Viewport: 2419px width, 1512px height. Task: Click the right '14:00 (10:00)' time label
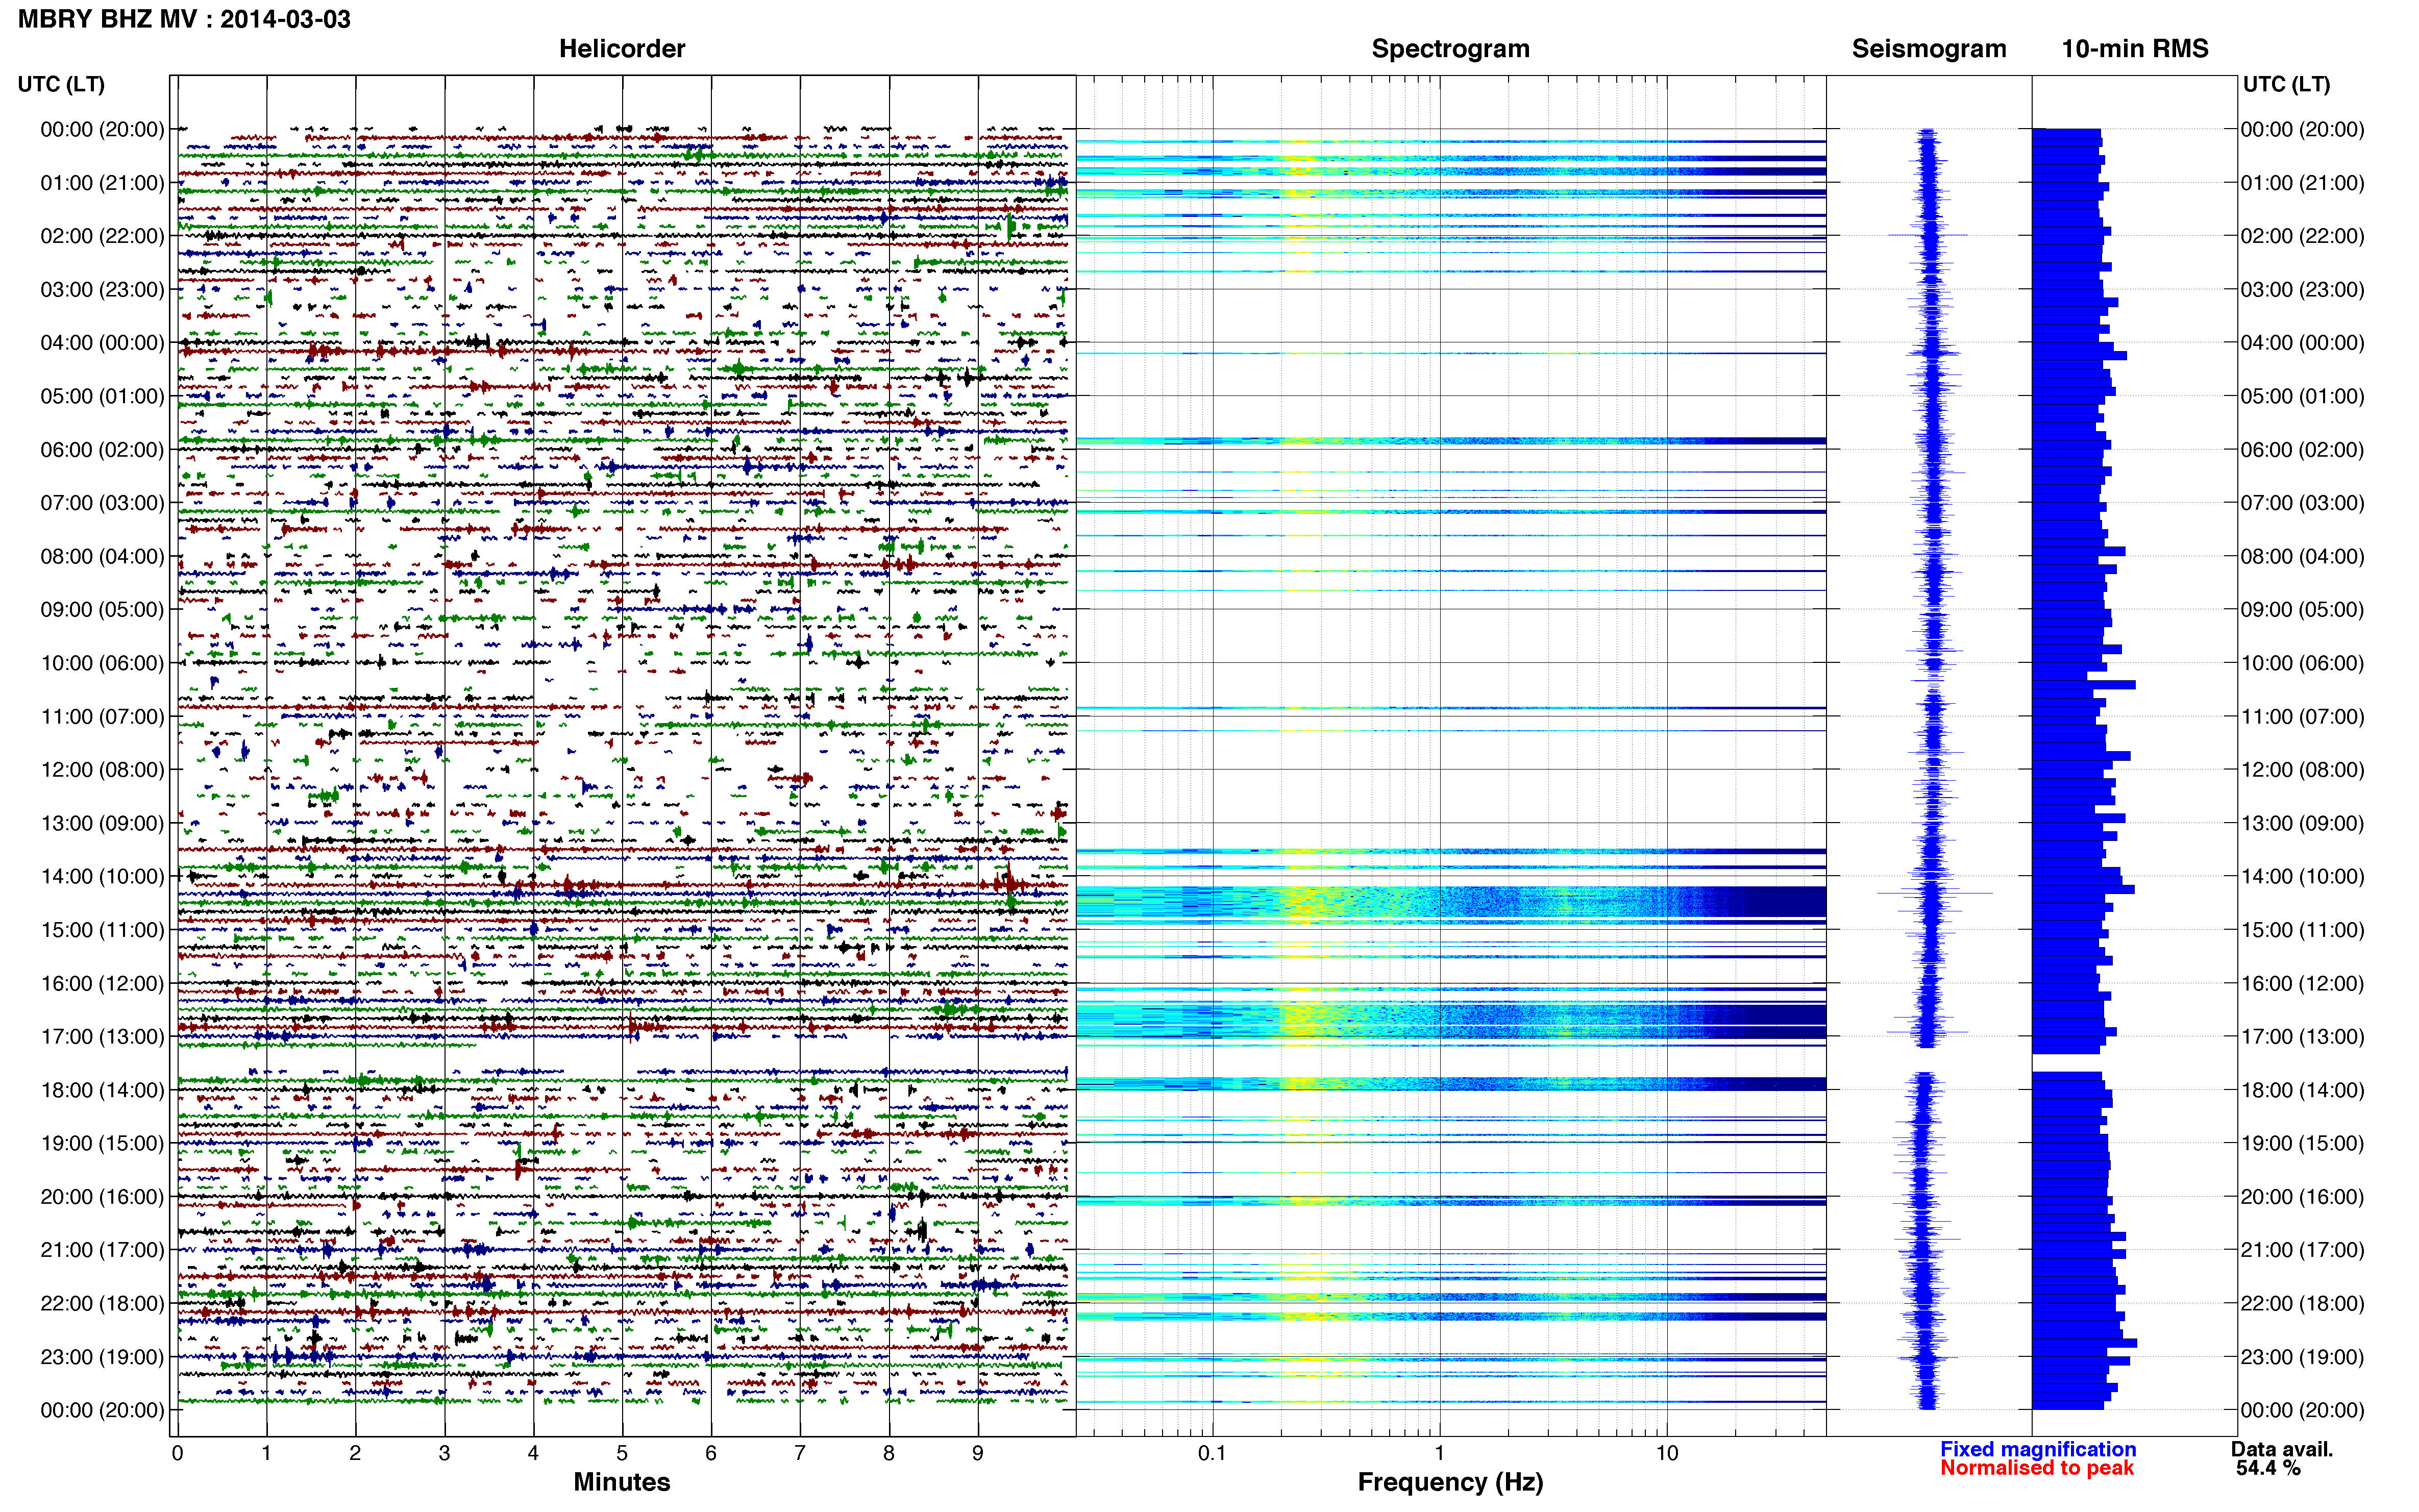[2302, 877]
